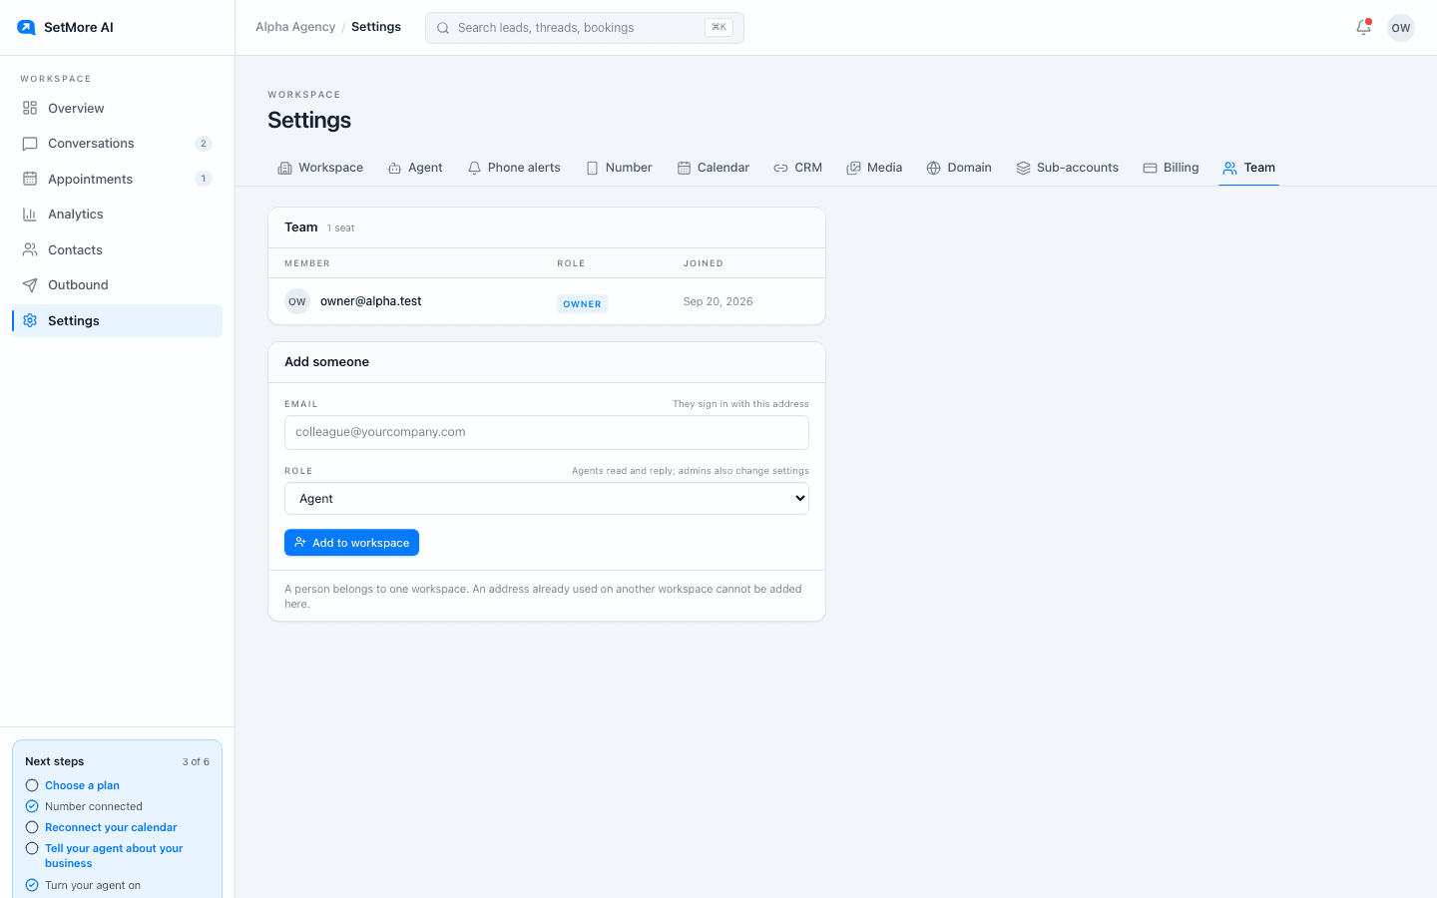Click the Billing tab card icon

[x=1150, y=168]
